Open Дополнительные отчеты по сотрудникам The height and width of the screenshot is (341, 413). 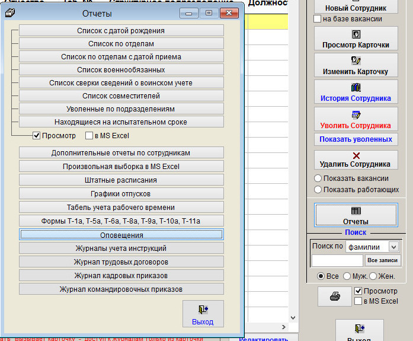click(x=121, y=152)
